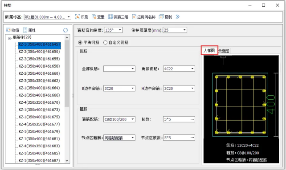
Task: Click the 查量 quantity check icon
Action: click(x=94, y=17)
